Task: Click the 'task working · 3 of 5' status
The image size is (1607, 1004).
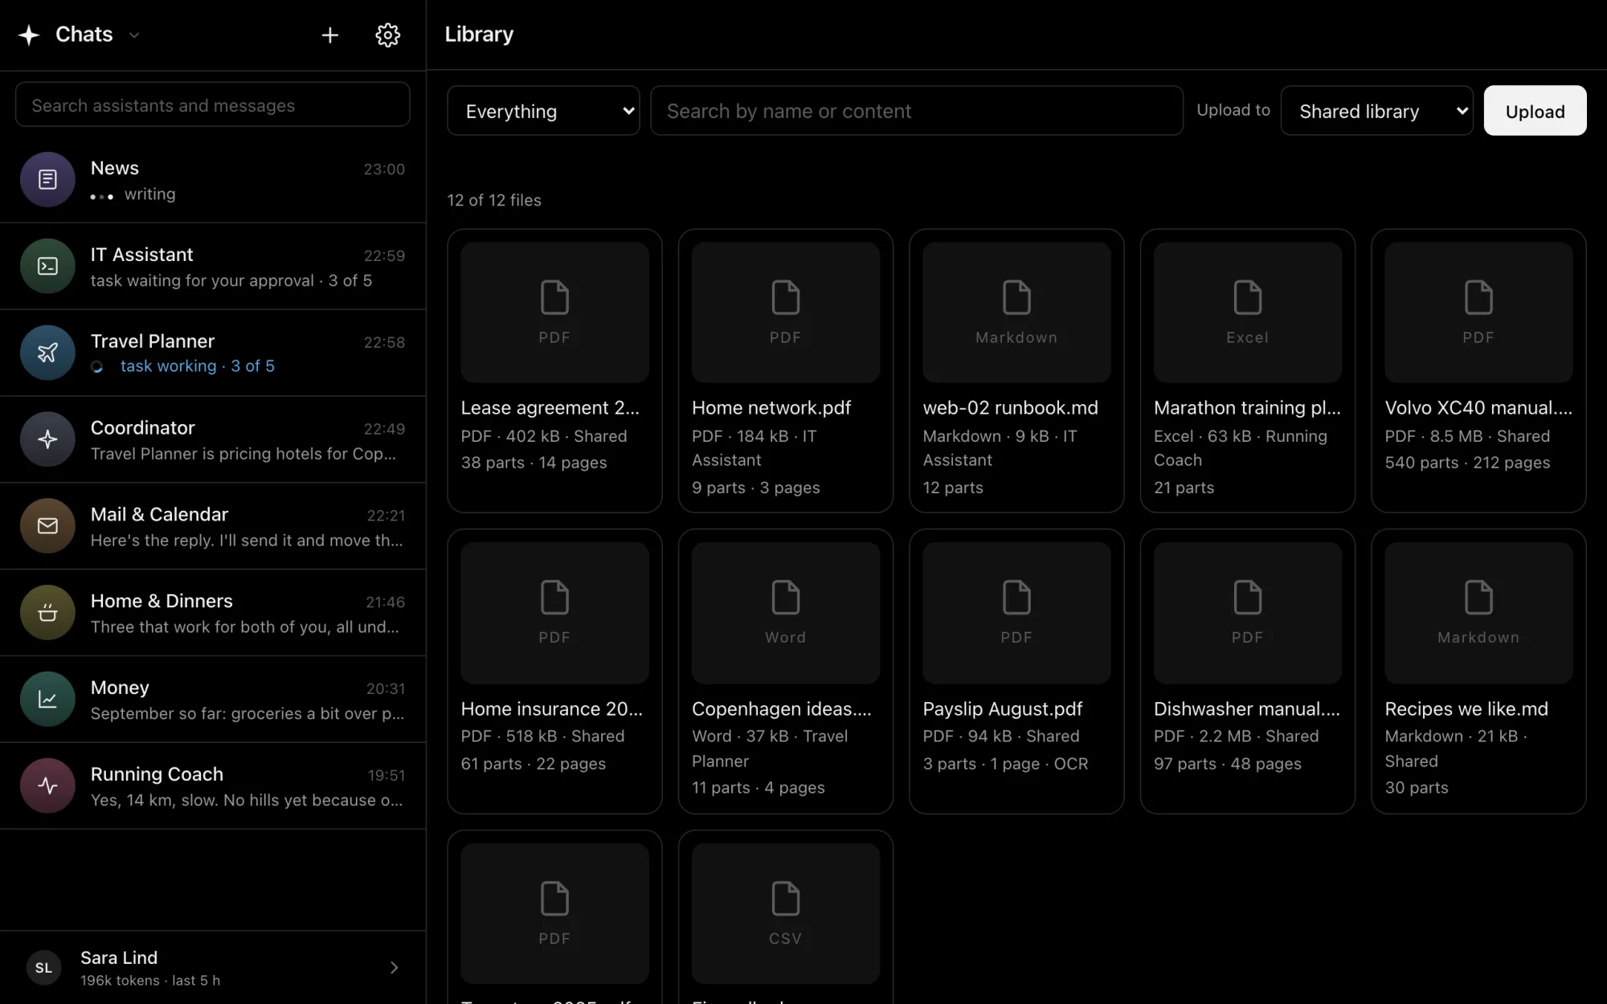Action: [x=198, y=366]
